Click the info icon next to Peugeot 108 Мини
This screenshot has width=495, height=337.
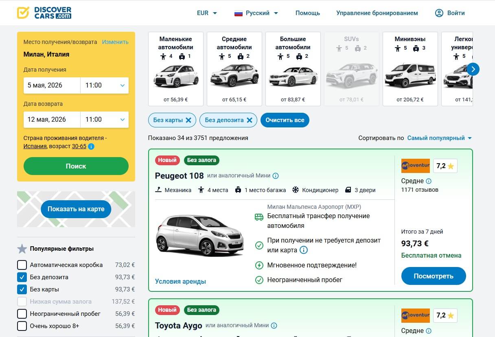point(276,176)
